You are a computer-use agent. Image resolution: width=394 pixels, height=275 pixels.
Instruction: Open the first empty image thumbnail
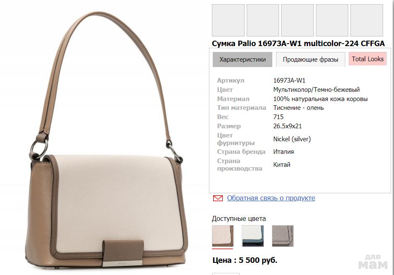tap(228, 21)
